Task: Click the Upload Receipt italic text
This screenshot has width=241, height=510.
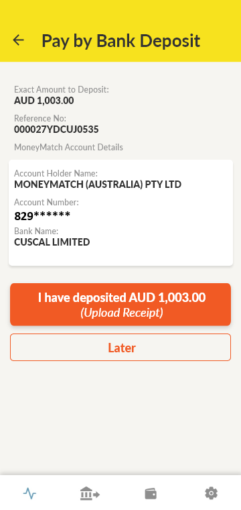Action: click(122, 313)
